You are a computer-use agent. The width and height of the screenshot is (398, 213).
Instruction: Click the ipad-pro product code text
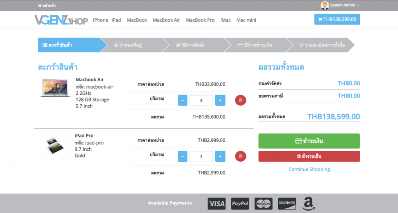tap(94, 143)
